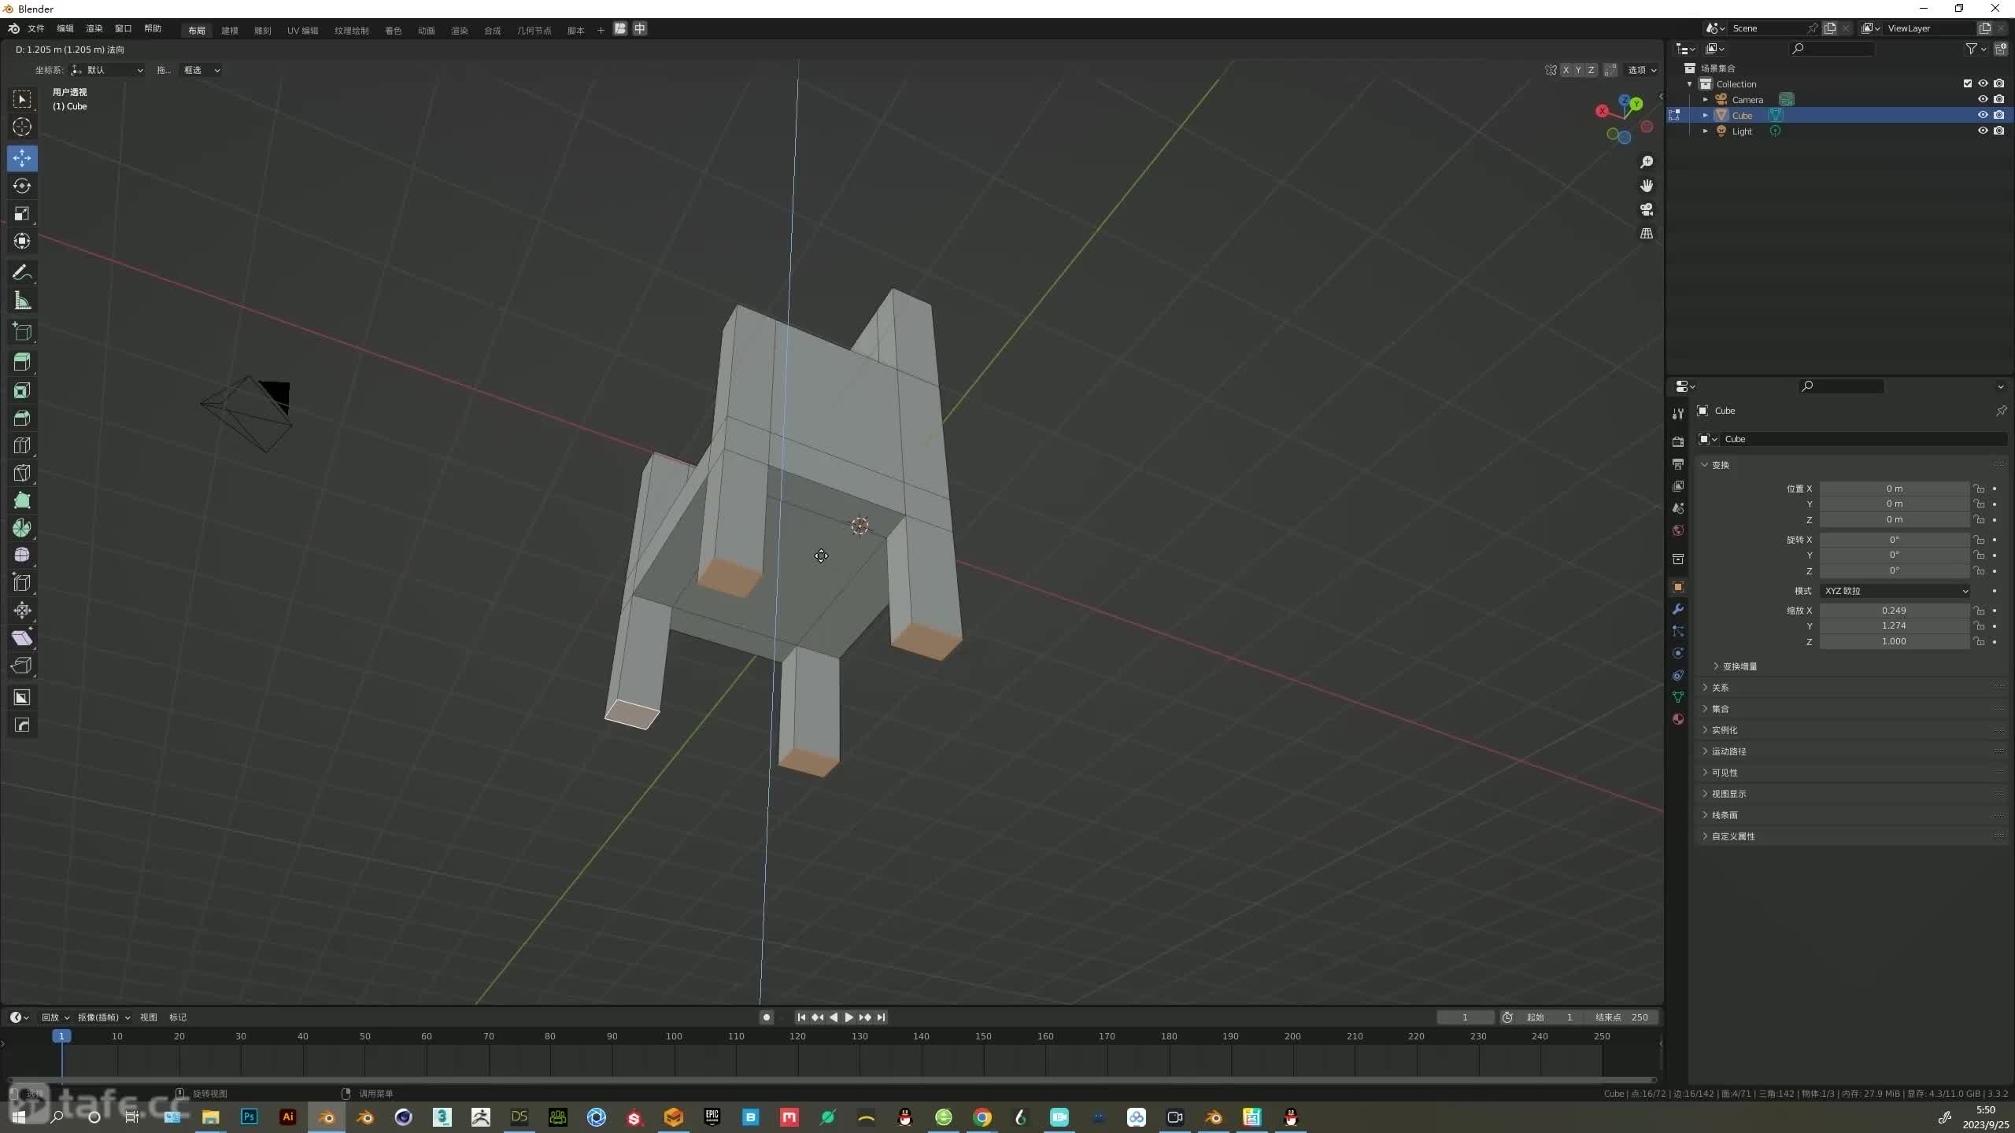Choose the Extrude Region tool
Image resolution: width=2015 pixels, height=1133 pixels.
click(22, 362)
